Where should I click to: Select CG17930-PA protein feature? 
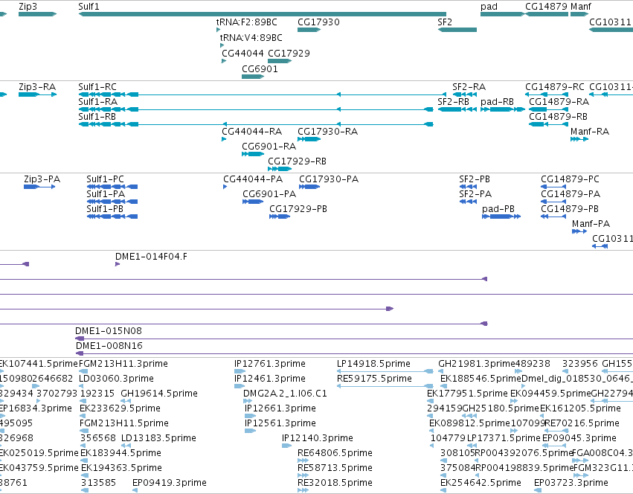tap(309, 187)
